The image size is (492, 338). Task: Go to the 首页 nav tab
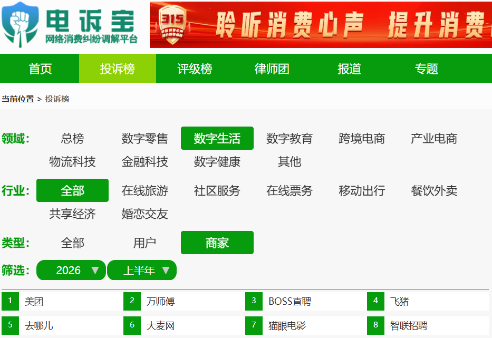click(40, 69)
